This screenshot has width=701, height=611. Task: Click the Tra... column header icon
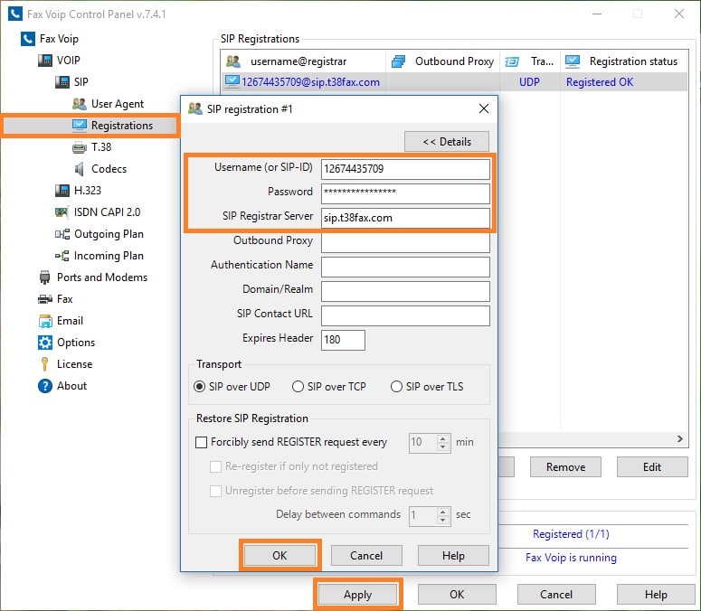[x=512, y=61]
